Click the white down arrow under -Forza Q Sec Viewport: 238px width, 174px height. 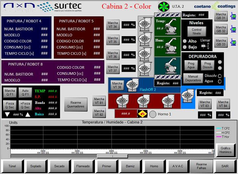pyautogui.click(x=7, y=114)
